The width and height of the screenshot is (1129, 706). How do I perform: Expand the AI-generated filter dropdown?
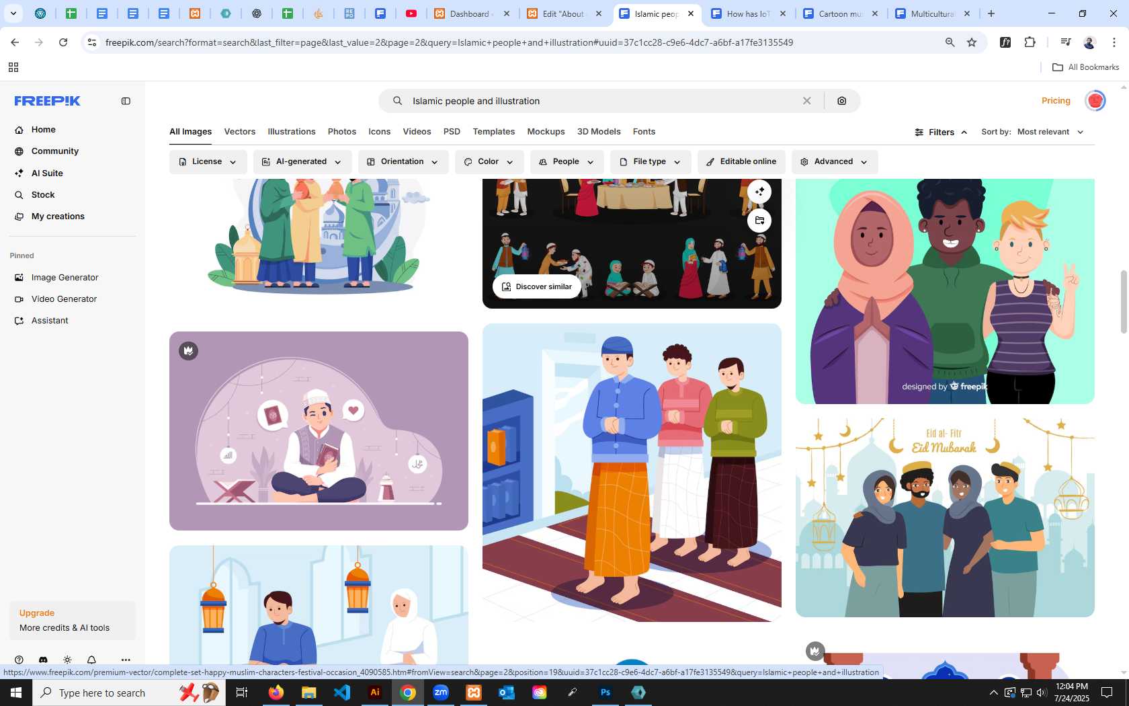coord(302,162)
